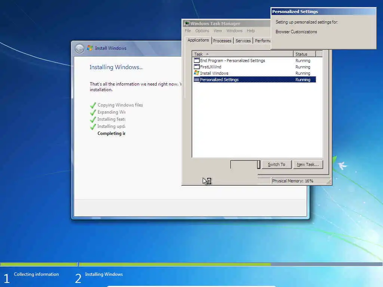Click the FirstUXWnd window icon
The image size is (383, 287).
point(197,67)
